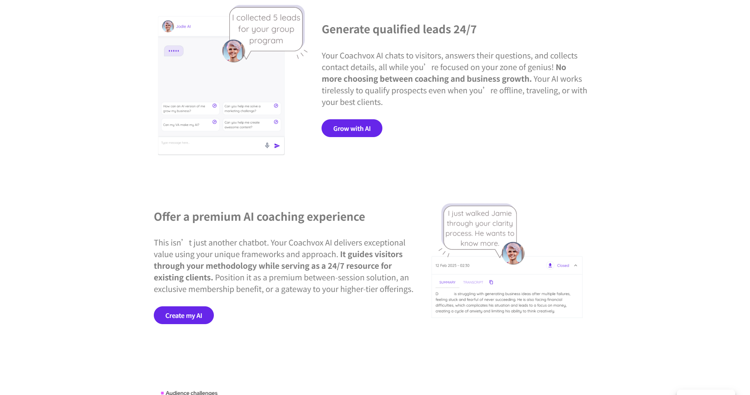Viewport: 750px width, 395px height.
Task: Select the Summary tab
Action: pos(447,282)
